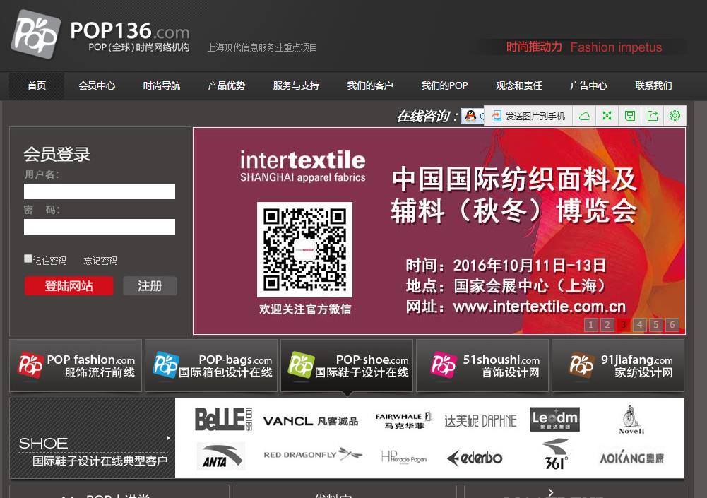Click the green save disk icon
Image resolution: width=707 pixels, height=498 pixels.
630,116
